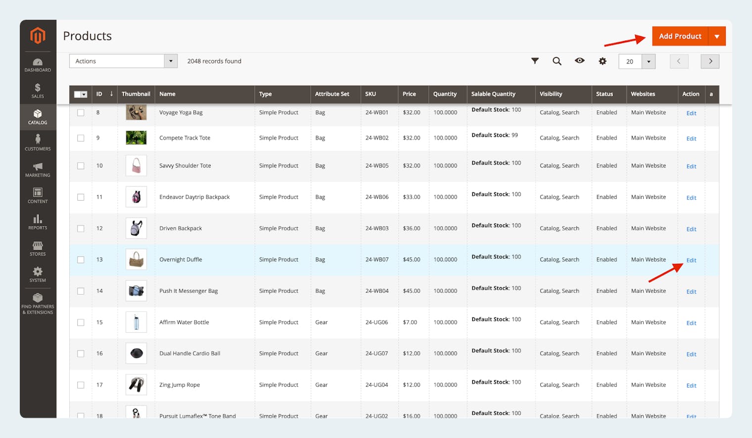Click the Push It Messenger Bag thumbnail
The image size is (752, 438).
pos(136,291)
